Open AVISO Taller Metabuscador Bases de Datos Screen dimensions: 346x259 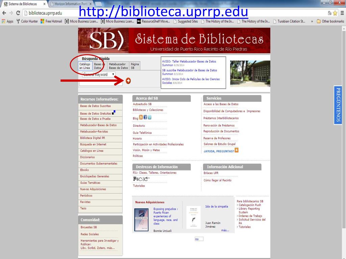point(189,63)
